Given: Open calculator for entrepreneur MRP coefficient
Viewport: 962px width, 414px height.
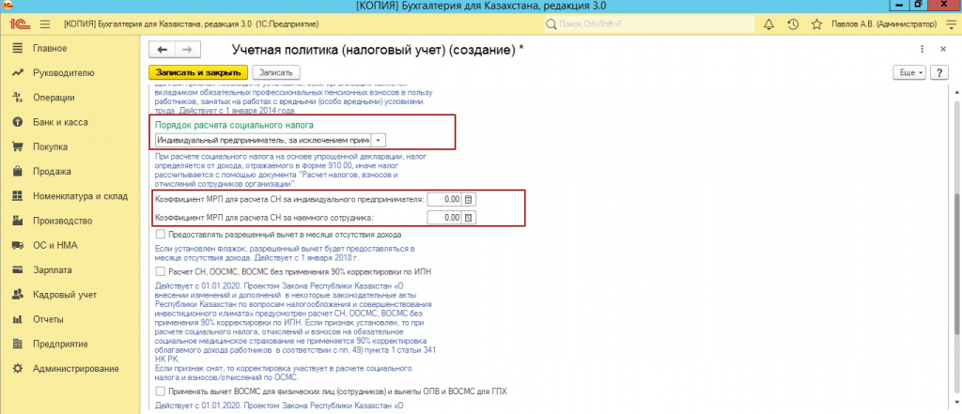Looking at the screenshot, I should coord(468,199).
